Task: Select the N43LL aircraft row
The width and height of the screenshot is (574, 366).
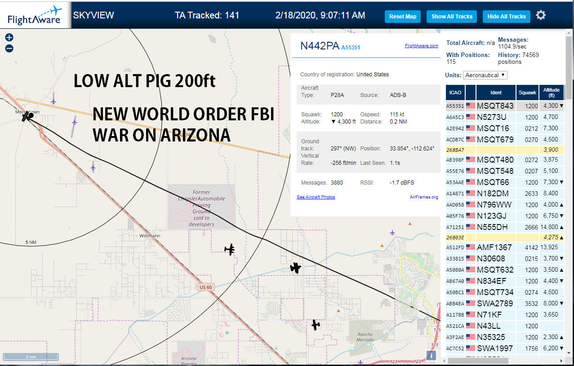Action: tap(505, 326)
